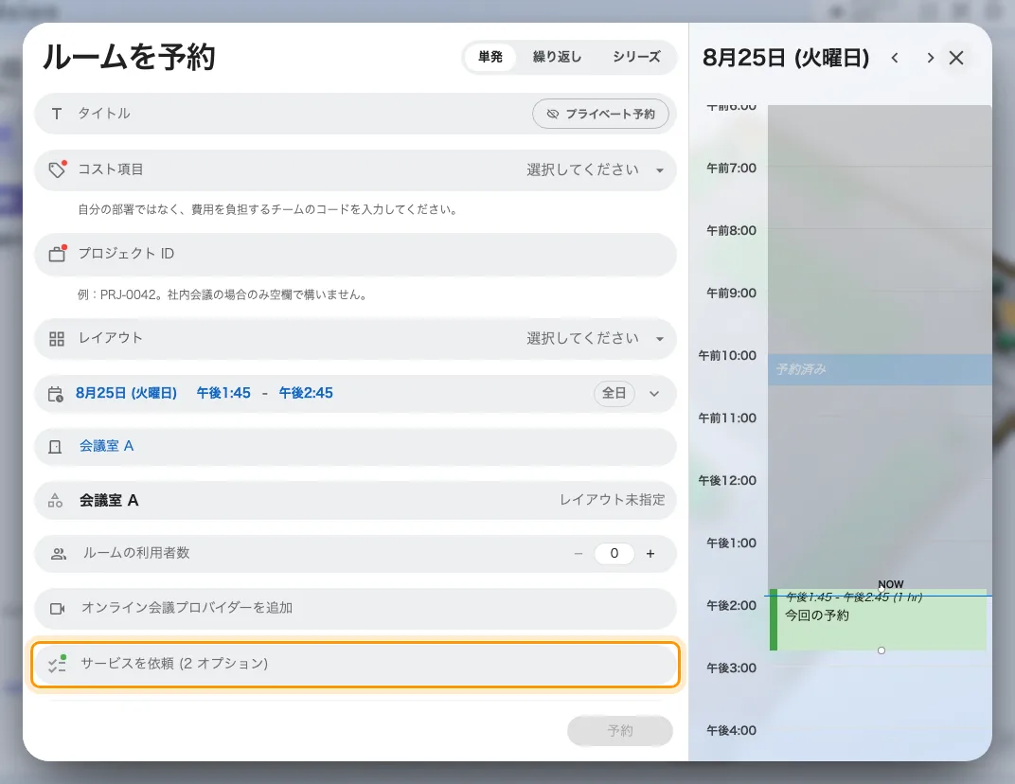Click the bold 会議室 A resource row
1015x784 pixels.
[355, 501]
